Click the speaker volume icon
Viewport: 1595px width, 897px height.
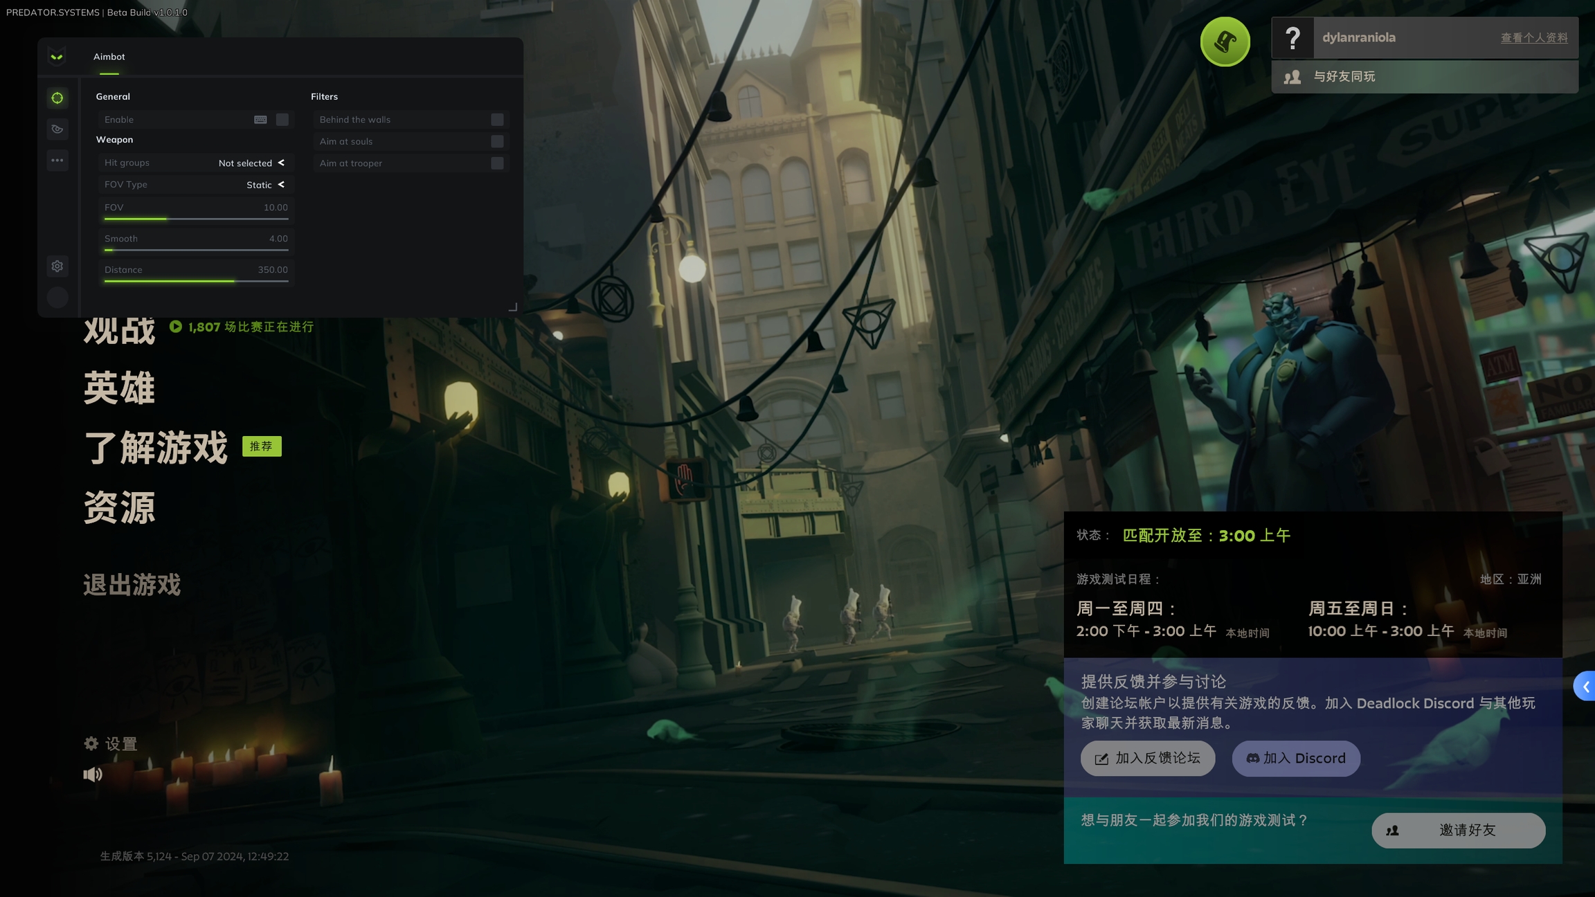click(x=93, y=774)
